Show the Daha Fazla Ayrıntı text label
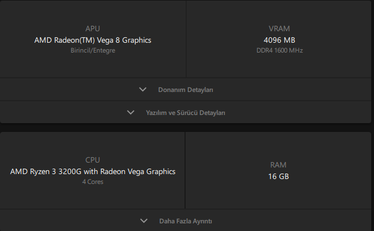 [186, 221]
